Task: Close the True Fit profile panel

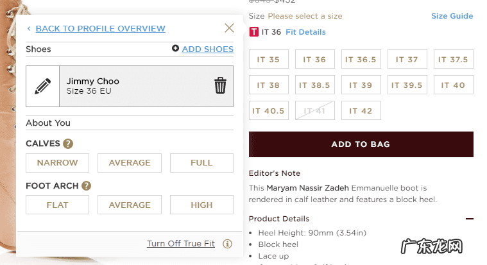Action: (229, 28)
